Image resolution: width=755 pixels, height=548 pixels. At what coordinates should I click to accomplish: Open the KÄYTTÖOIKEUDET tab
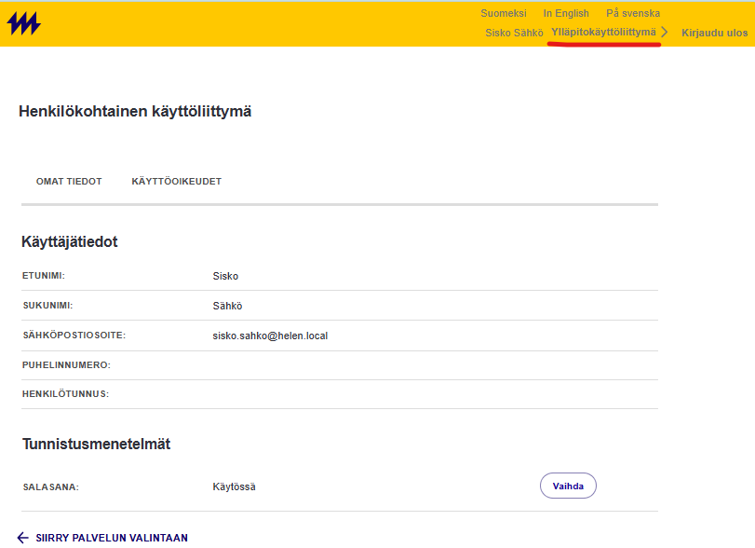[x=176, y=181]
